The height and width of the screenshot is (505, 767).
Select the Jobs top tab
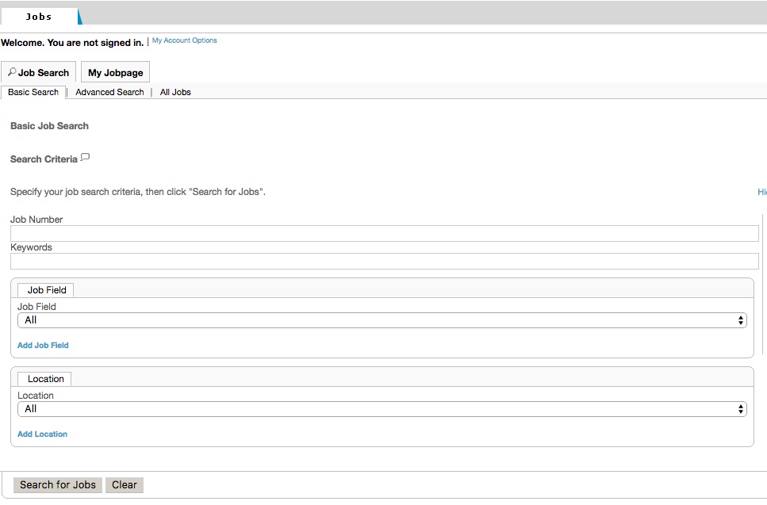click(x=39, y=17)
